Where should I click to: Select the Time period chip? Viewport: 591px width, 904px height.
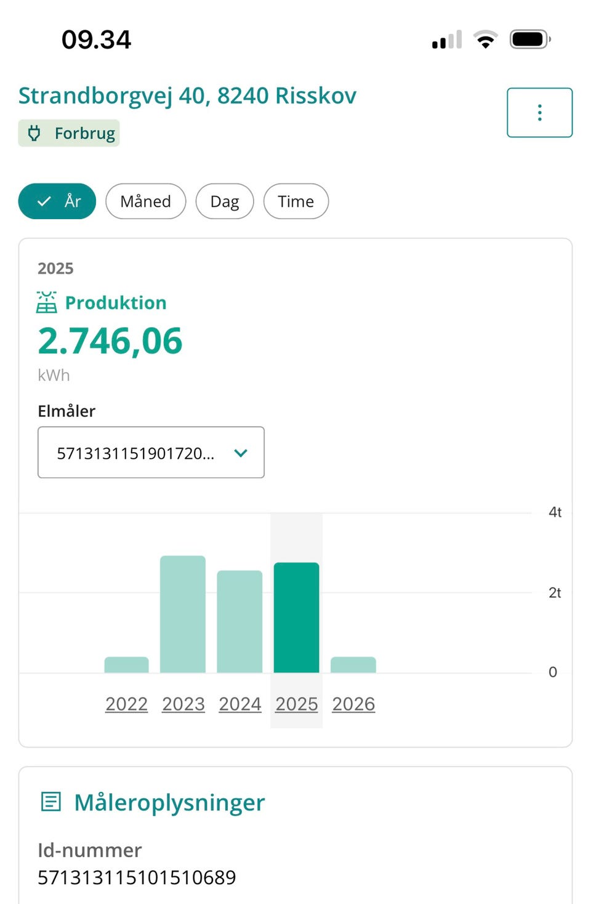point(296,201)
